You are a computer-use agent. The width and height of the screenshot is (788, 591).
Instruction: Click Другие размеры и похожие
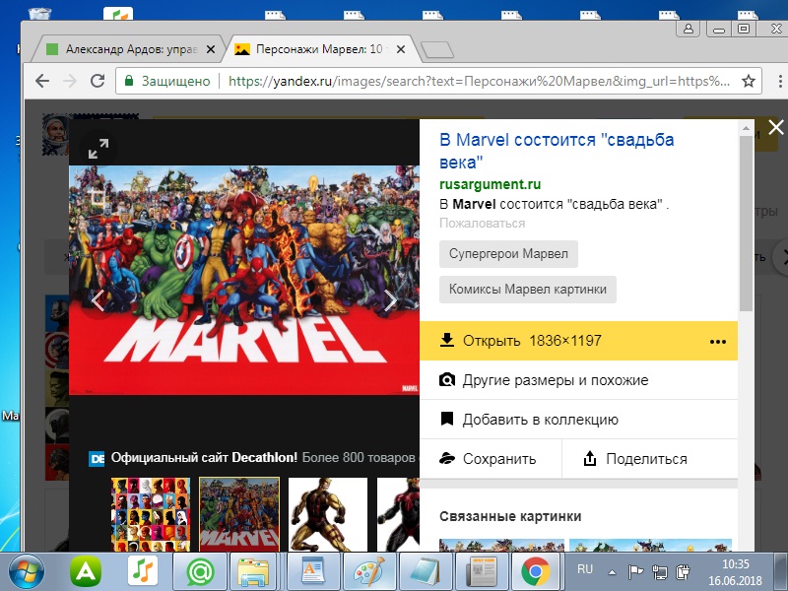click(578, 380)
